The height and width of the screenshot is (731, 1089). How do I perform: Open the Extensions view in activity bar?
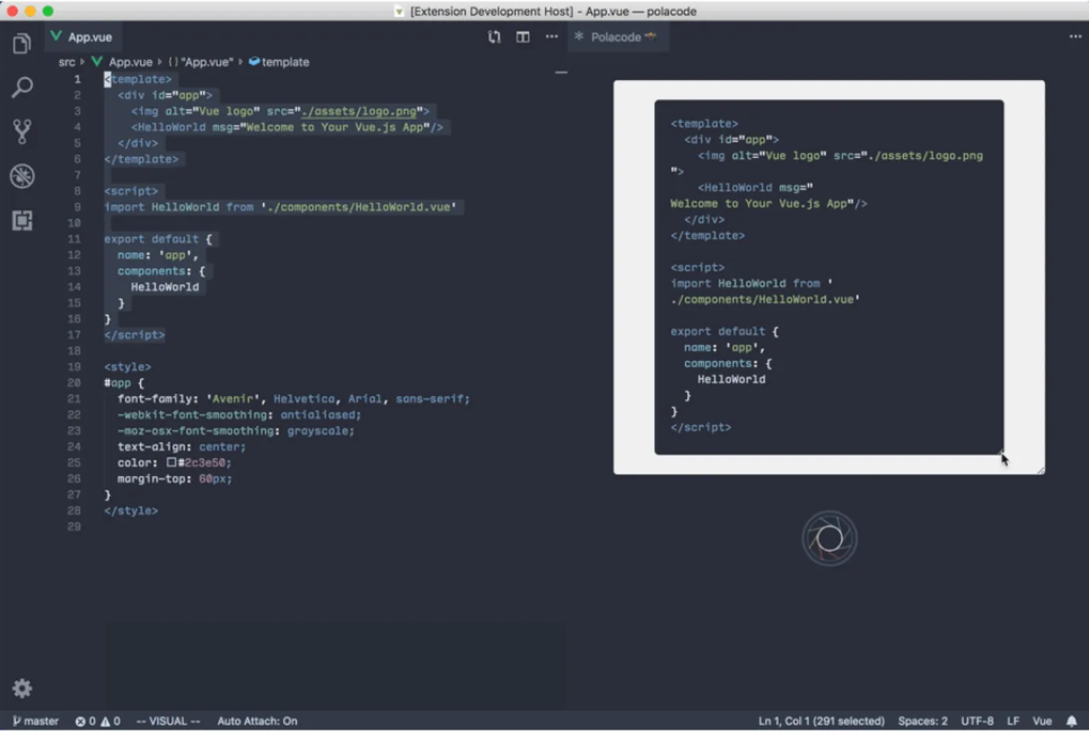22,221
